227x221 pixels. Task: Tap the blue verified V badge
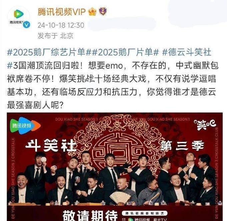[x=27, y=24]
